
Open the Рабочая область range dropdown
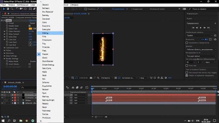pyautogui.click(x=201, y=50)
